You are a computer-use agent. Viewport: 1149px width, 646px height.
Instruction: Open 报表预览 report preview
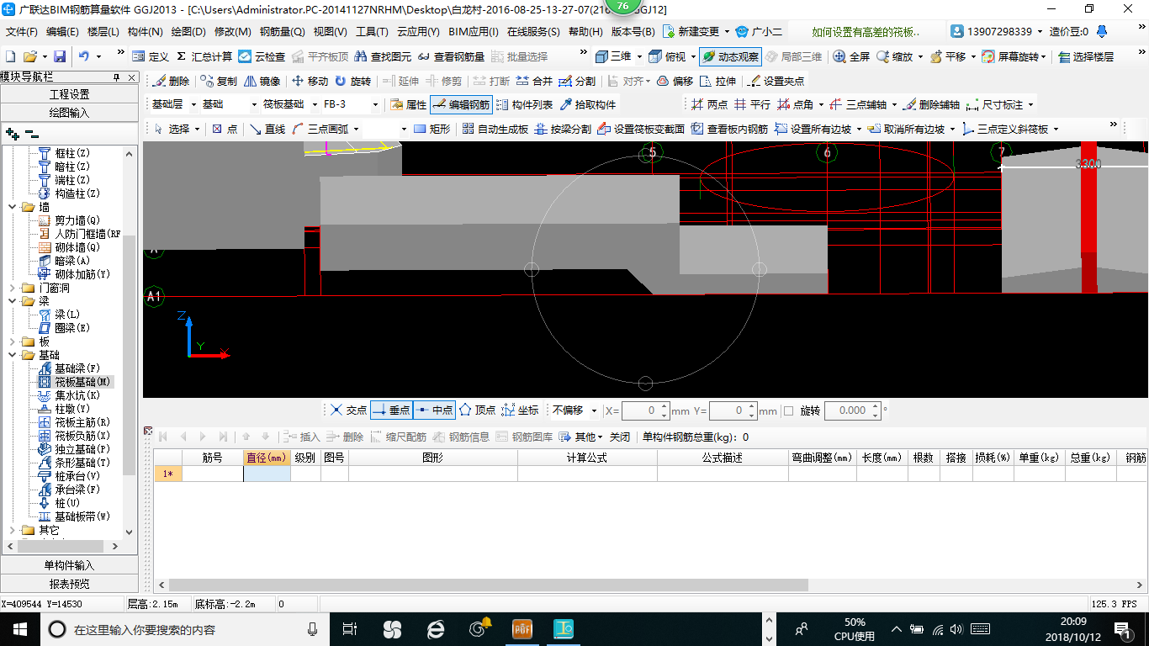(69, 583)
